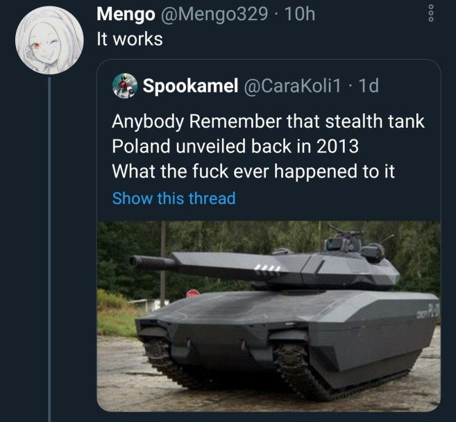Click 'What the fuck ever happened' line
Image resolution: width=456 pixels, height=422 pixels.
[253, 171]
